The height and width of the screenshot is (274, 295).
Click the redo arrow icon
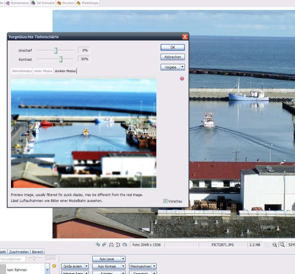105,244
